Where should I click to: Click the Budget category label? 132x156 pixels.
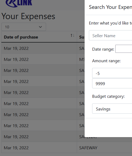[108, 96]
